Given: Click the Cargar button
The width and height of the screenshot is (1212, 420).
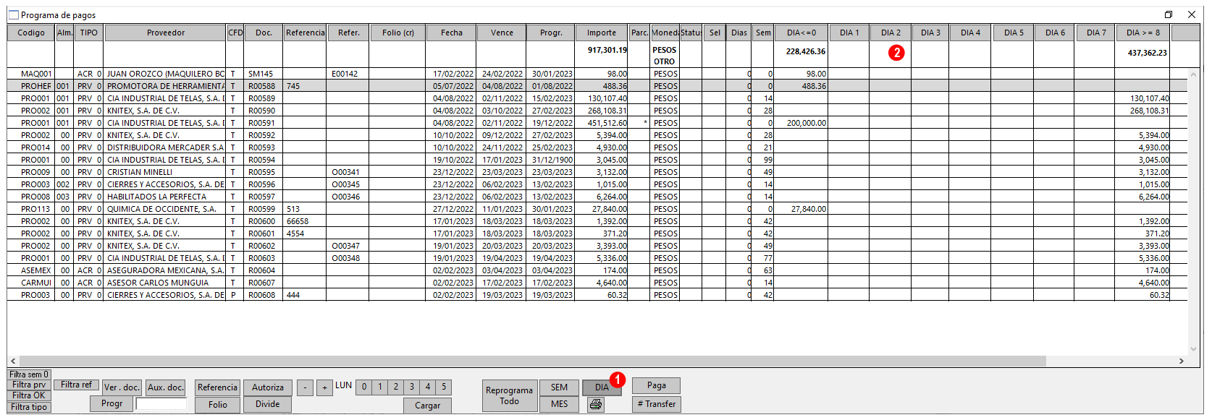Looking at the screenshot, I should (x=427, y=406).
